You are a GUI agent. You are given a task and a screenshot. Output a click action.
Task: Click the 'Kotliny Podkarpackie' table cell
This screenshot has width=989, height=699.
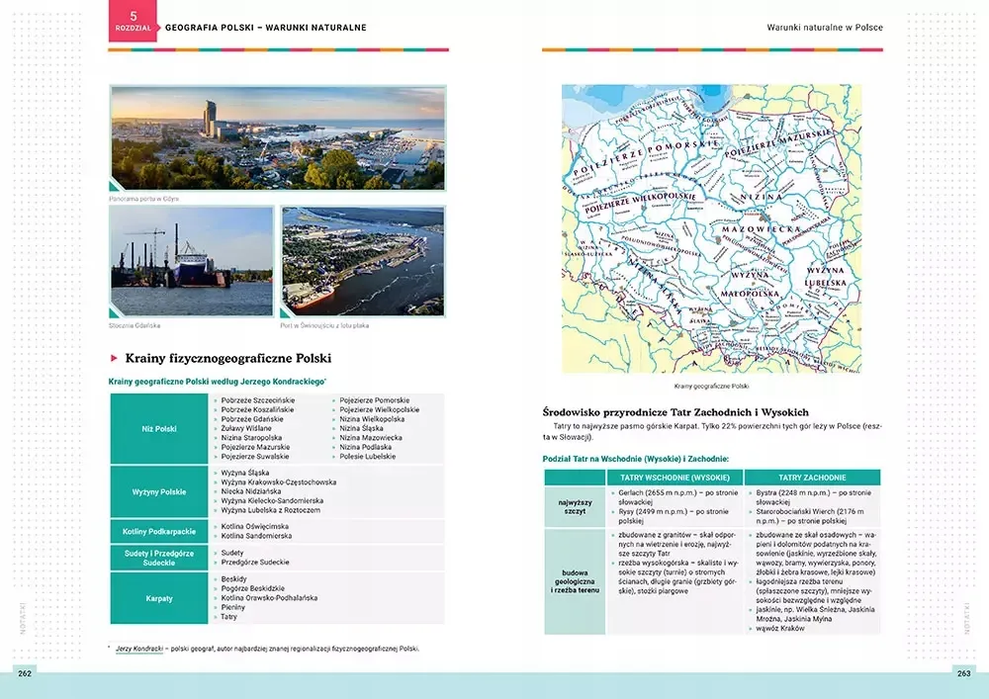(159, 531)
